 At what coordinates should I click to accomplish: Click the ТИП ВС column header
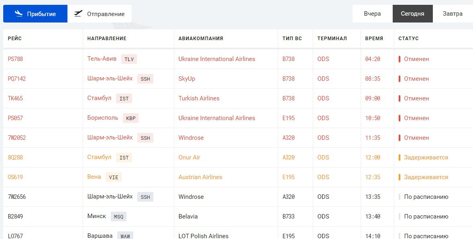tap(292, 39)
